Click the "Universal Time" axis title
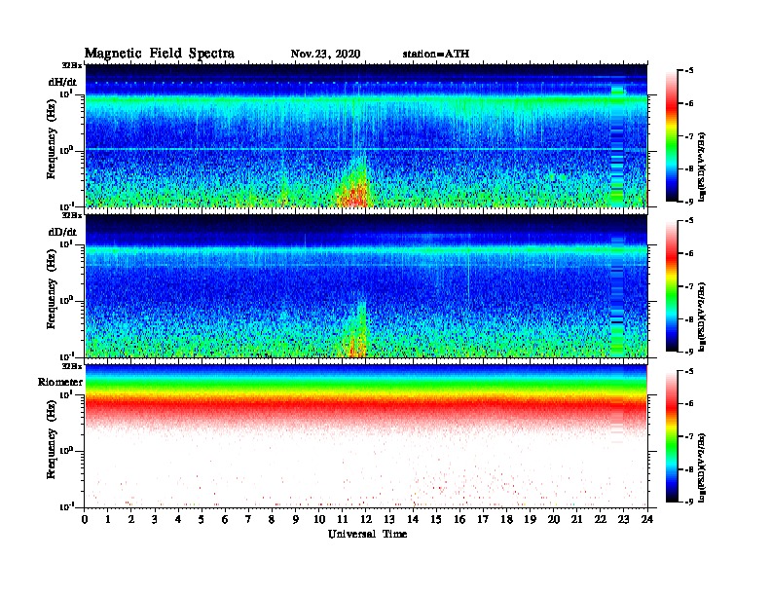This screenshot has width=771, height=596. [x=367, y=534]
